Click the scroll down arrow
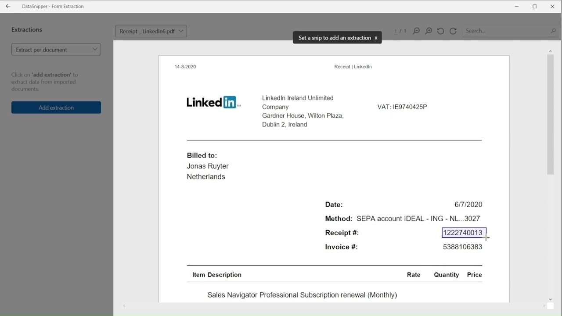 click(551, 299)
